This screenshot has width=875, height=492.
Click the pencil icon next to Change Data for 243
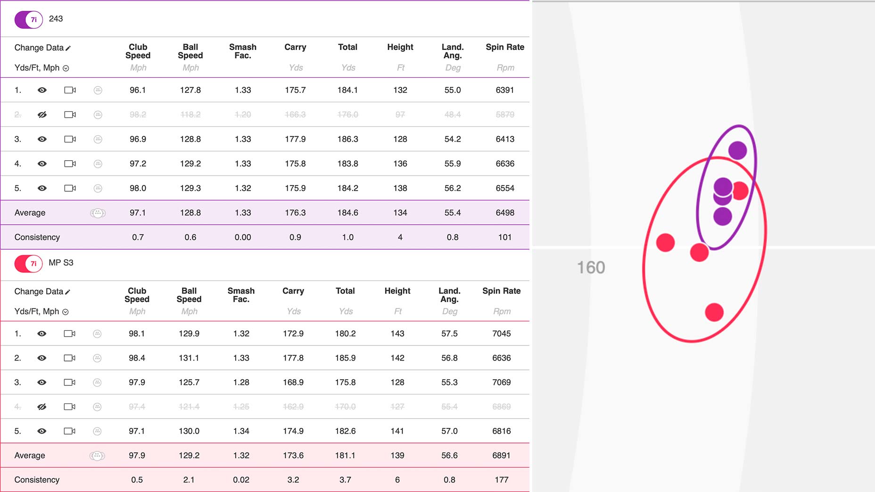(x=69, y=48)
